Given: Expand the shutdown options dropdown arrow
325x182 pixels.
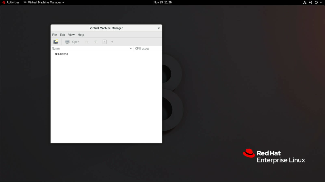Looking at the screenshot, I should point(112,42).
